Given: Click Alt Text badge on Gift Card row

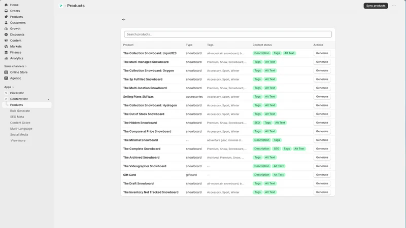Looking at the screenshot, I should pos(279,175).
